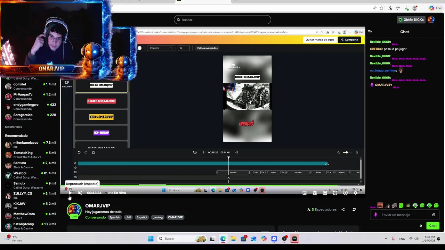Open Windows Start button on the taskbar
445x250 pixels.
tap(151, 239)
